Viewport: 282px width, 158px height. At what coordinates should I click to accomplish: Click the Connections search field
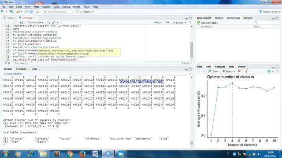pos(266,22)
